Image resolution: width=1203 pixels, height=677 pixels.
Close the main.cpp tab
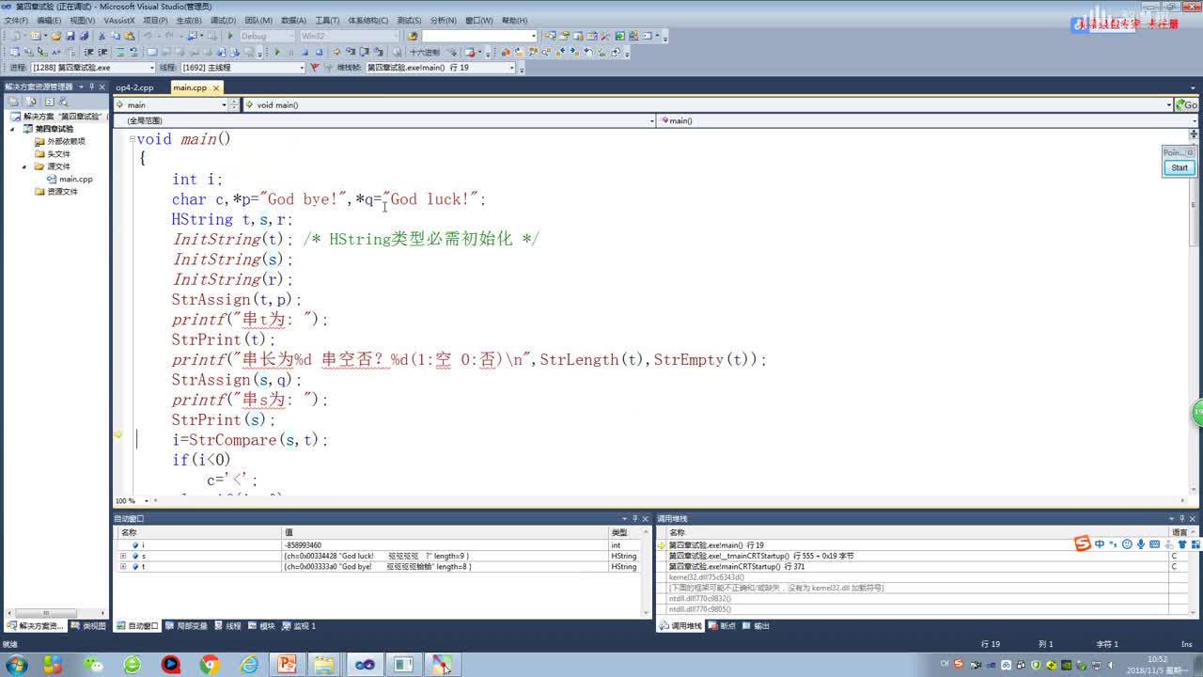[x=216, y=87]
